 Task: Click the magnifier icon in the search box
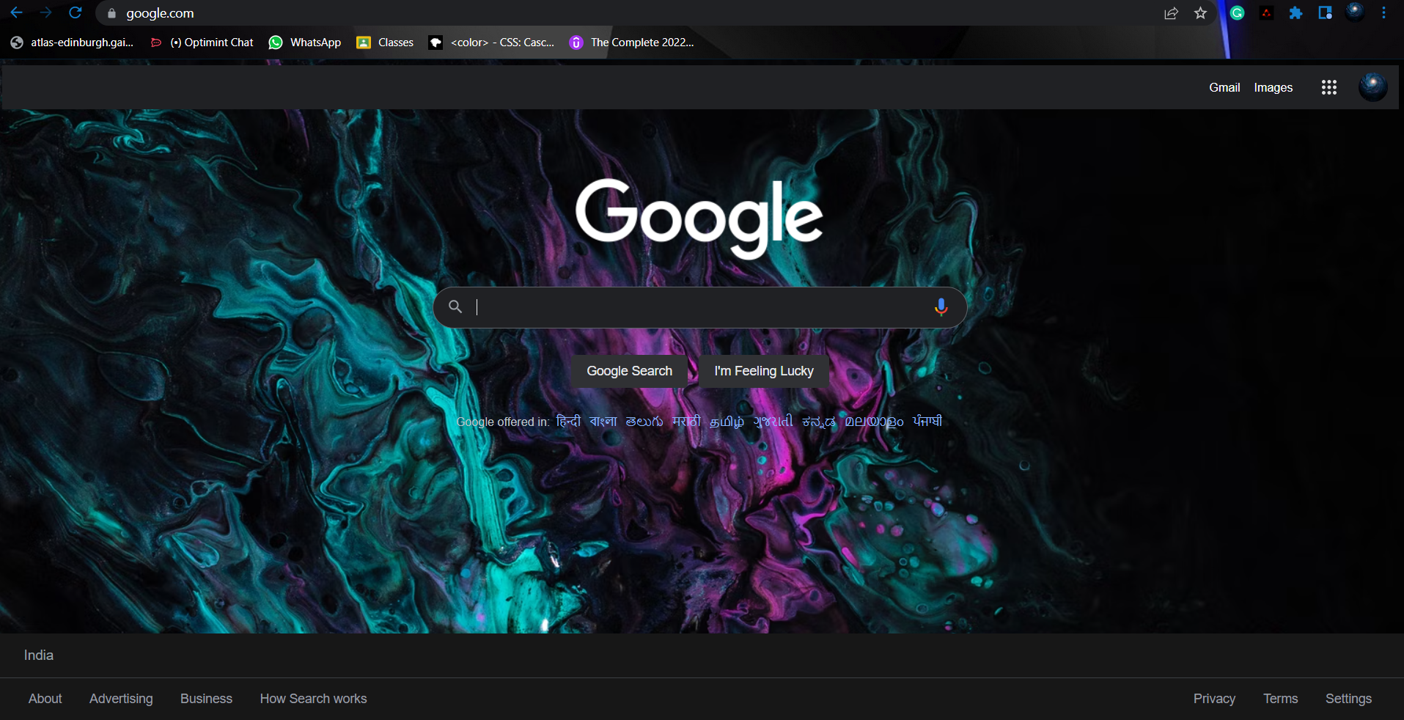[x=455, y=306]
